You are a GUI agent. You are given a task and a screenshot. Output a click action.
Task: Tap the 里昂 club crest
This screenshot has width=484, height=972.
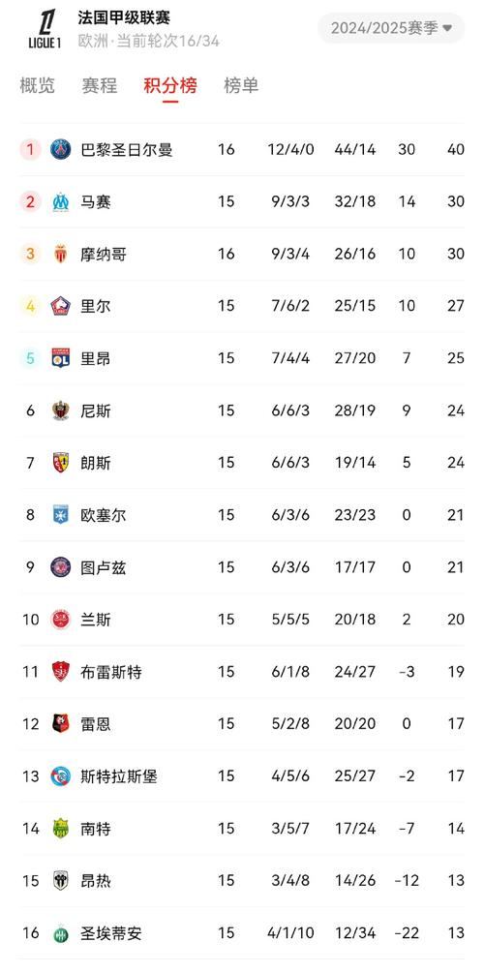(61, 358)
